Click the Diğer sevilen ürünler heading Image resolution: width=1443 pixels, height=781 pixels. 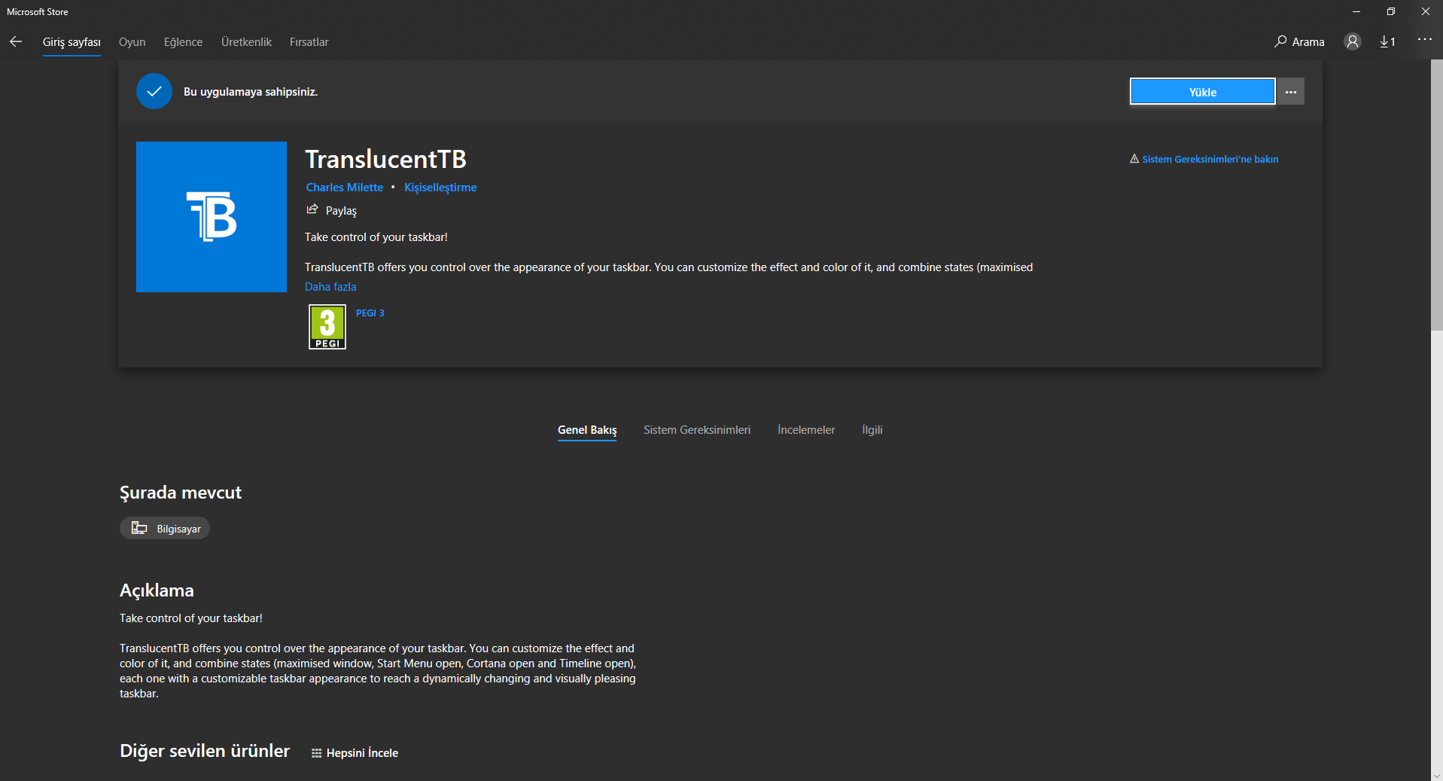pyautogui.click(x=205, y=751)
